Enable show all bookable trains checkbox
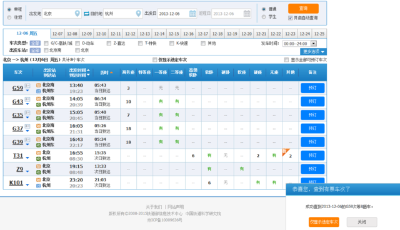The width and height of the screenshot is (400, 230). click(x=286, y=60)
